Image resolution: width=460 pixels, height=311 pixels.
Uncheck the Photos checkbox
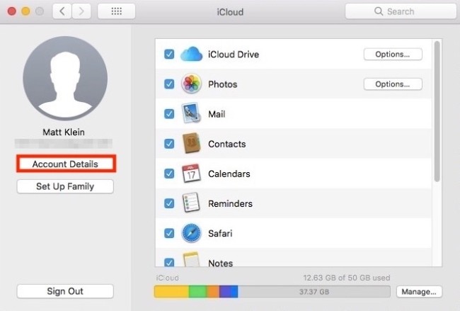169,84
